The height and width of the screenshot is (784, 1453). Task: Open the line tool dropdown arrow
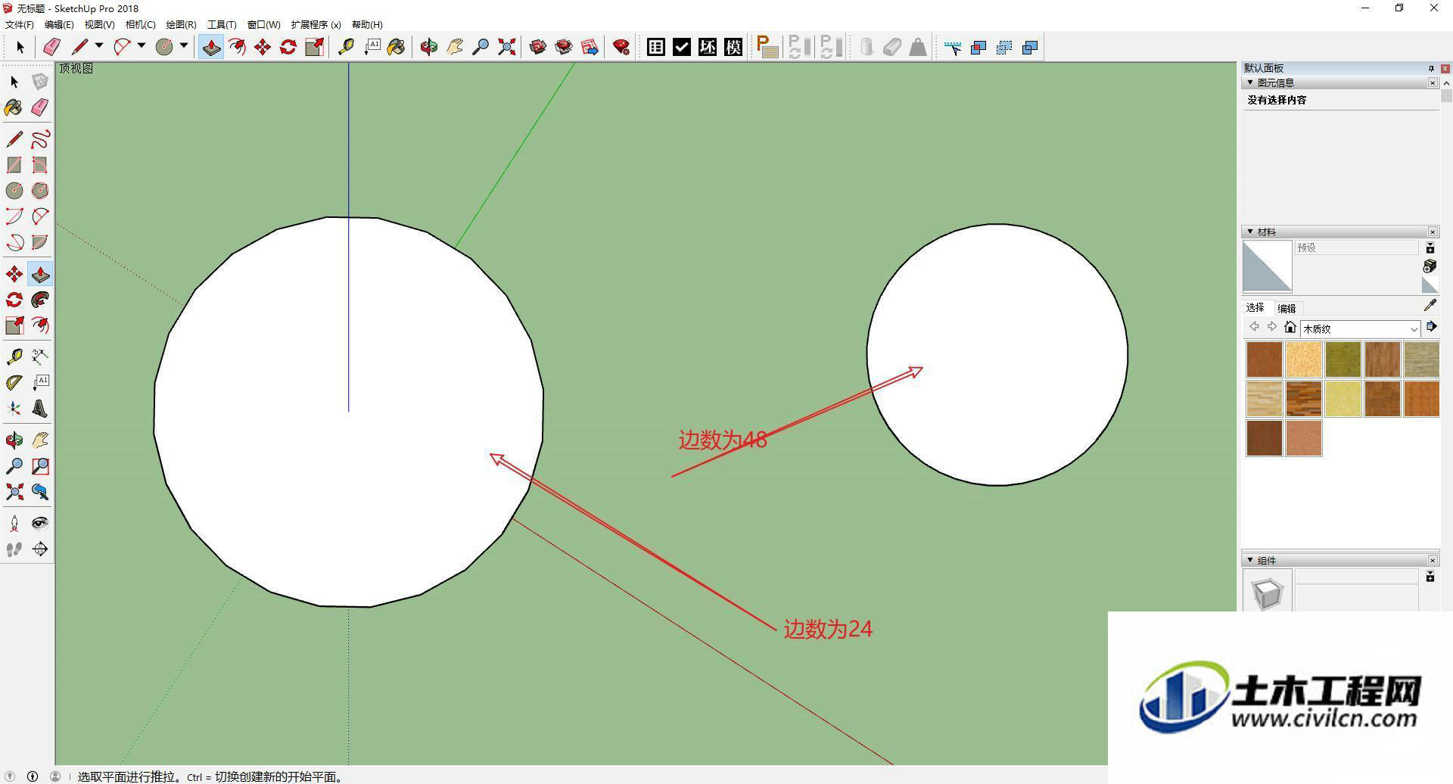pyautogui.click(x=99, y=46)
